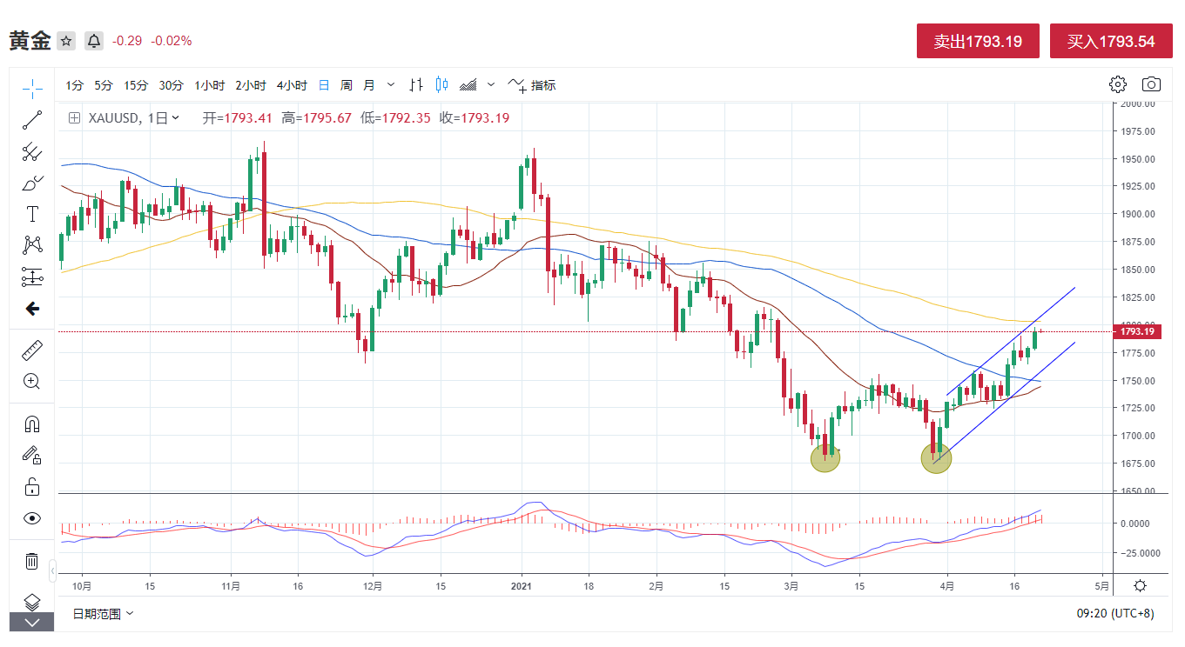Screen dimensions: 1185x647
Task: Click the 09:20 (UTC+8) timezone label
Action: pos(1114,614)
